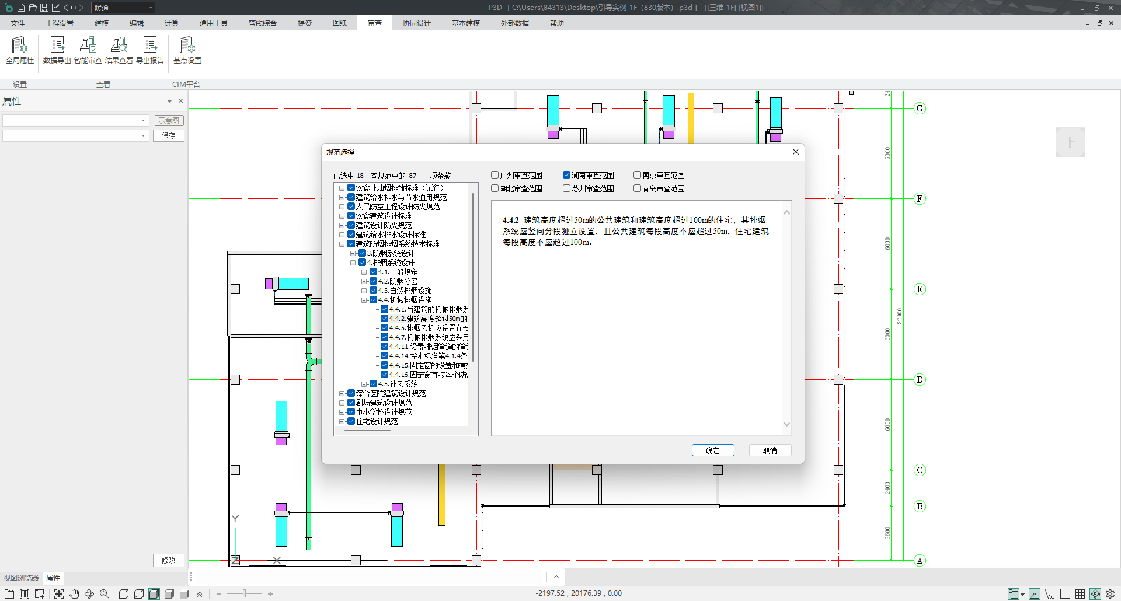Image resolution: width=1121 pixels, height=601 pixels.
Task: Click the 取消 button in dialog
Action: tap(770, 450)
